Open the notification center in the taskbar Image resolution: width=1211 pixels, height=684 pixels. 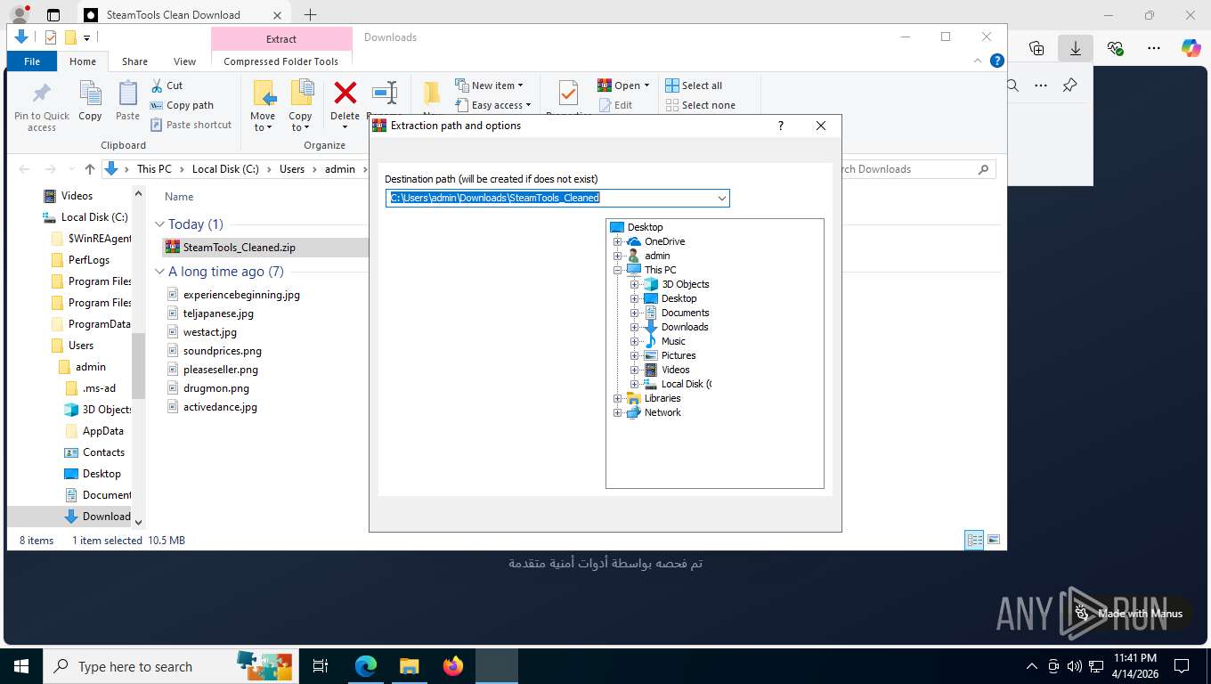(1182, 665)
